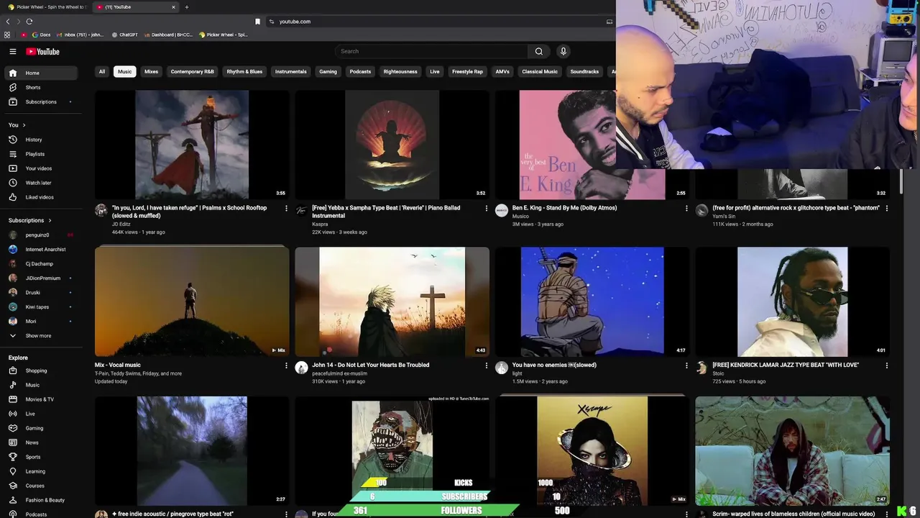The image size is (920, 518).
Task: Select the Podcasts filter chip
Action: pyautogui.click(x=360, y=72)
